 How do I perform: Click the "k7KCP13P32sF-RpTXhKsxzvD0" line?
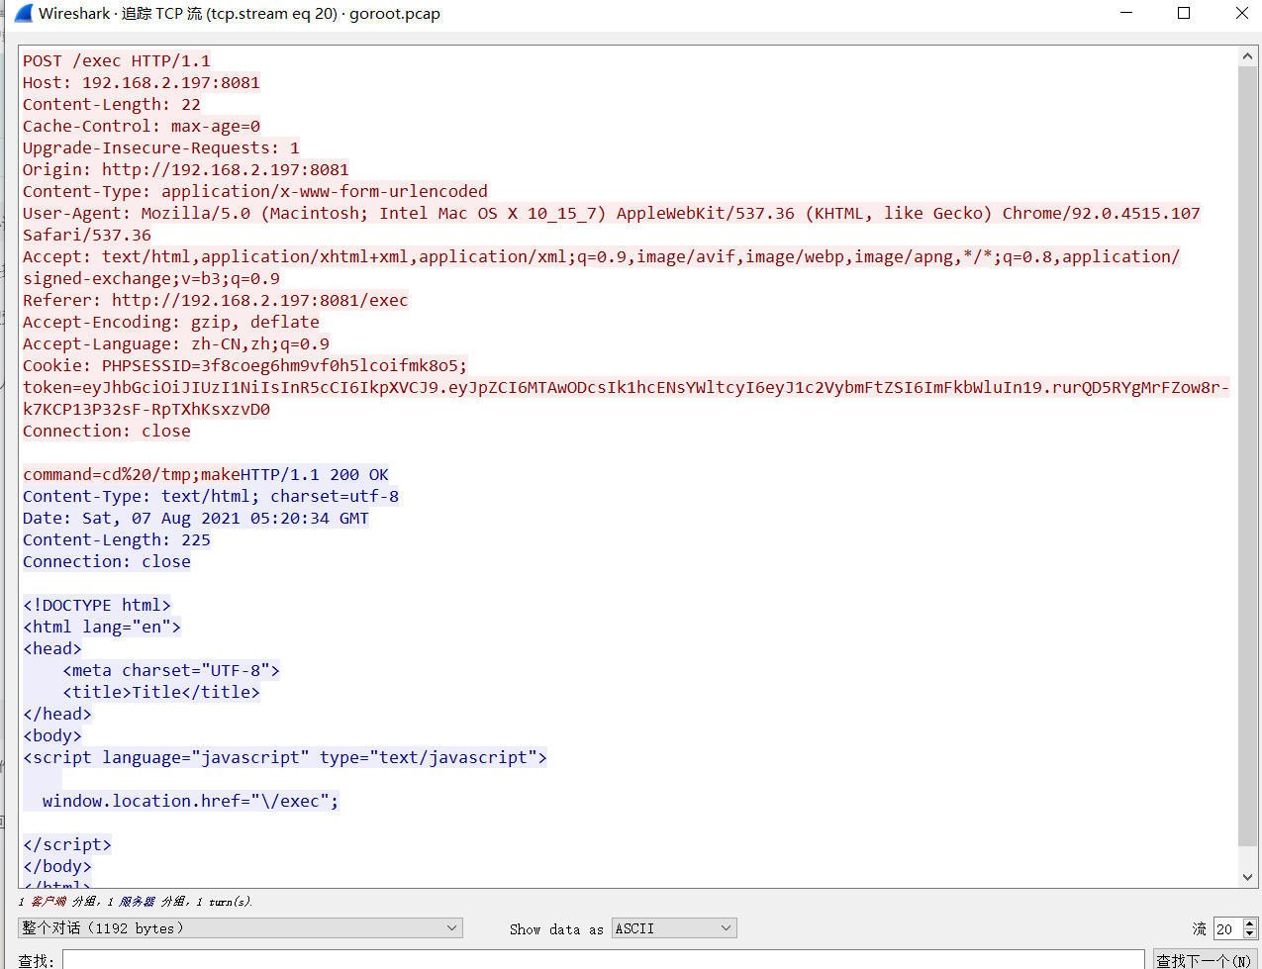coord(146,409)
